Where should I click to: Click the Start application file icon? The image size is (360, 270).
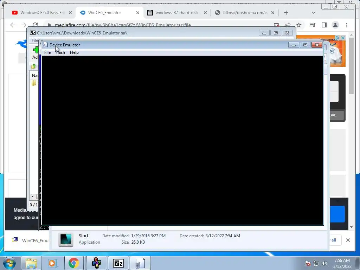click(66, 239)
